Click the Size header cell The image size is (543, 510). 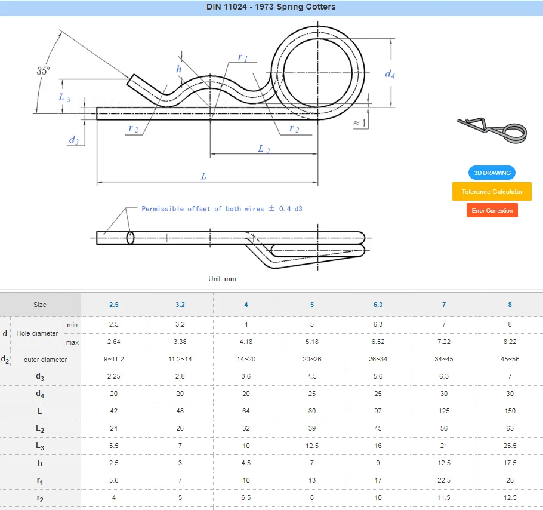(40, 305)
